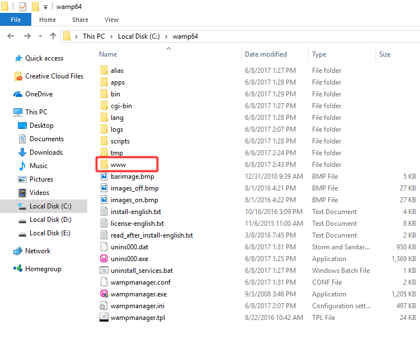Click the Properties quick access toolbar icon

[23, 6]
